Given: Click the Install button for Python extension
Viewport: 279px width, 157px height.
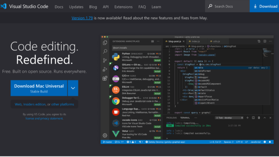Looking at the screenshot, I should click(x=157, y=60).
